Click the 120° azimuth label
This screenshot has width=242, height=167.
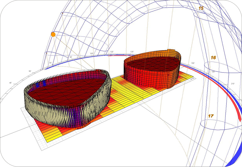pos(112,52)
